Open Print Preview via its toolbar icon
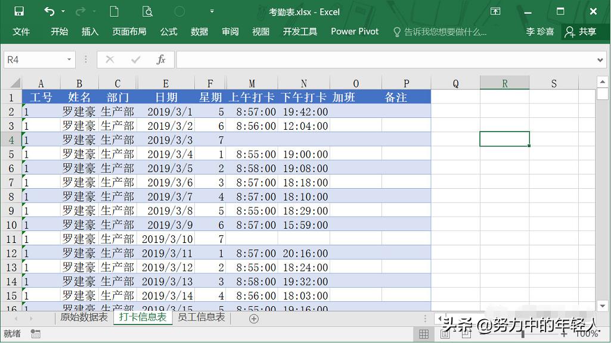The width and height of the screenshot is (611, 343). (x=147, y=10)
